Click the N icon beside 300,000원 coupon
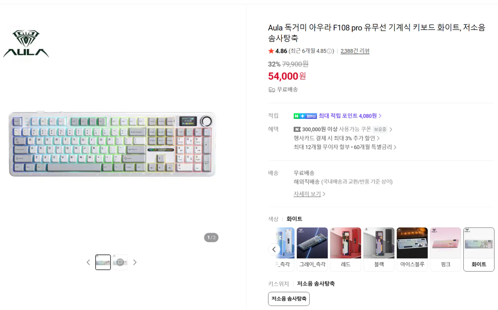Viewport: 498px width, 310px height. click(x=297, y=129)
